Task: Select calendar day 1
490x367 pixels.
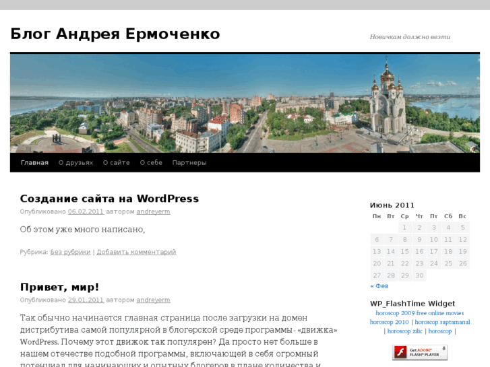Action: (x=404, y=228)
